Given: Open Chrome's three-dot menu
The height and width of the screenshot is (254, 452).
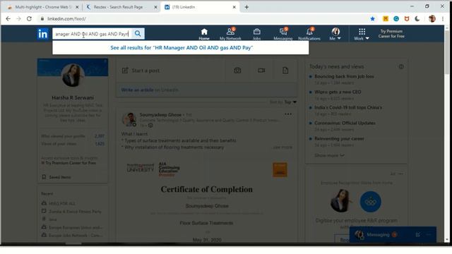Looking at the screenshot, I should 443,19.
